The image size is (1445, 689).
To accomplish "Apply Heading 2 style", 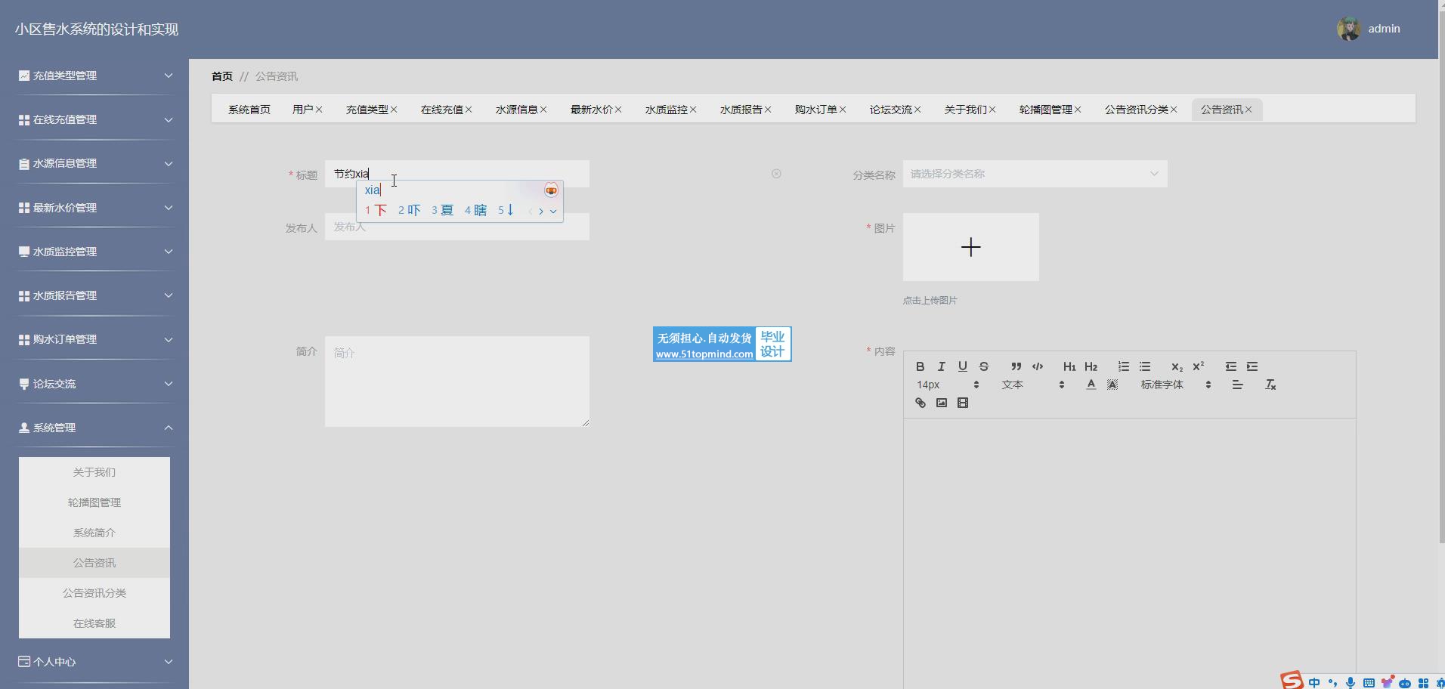I will 1091,366.
